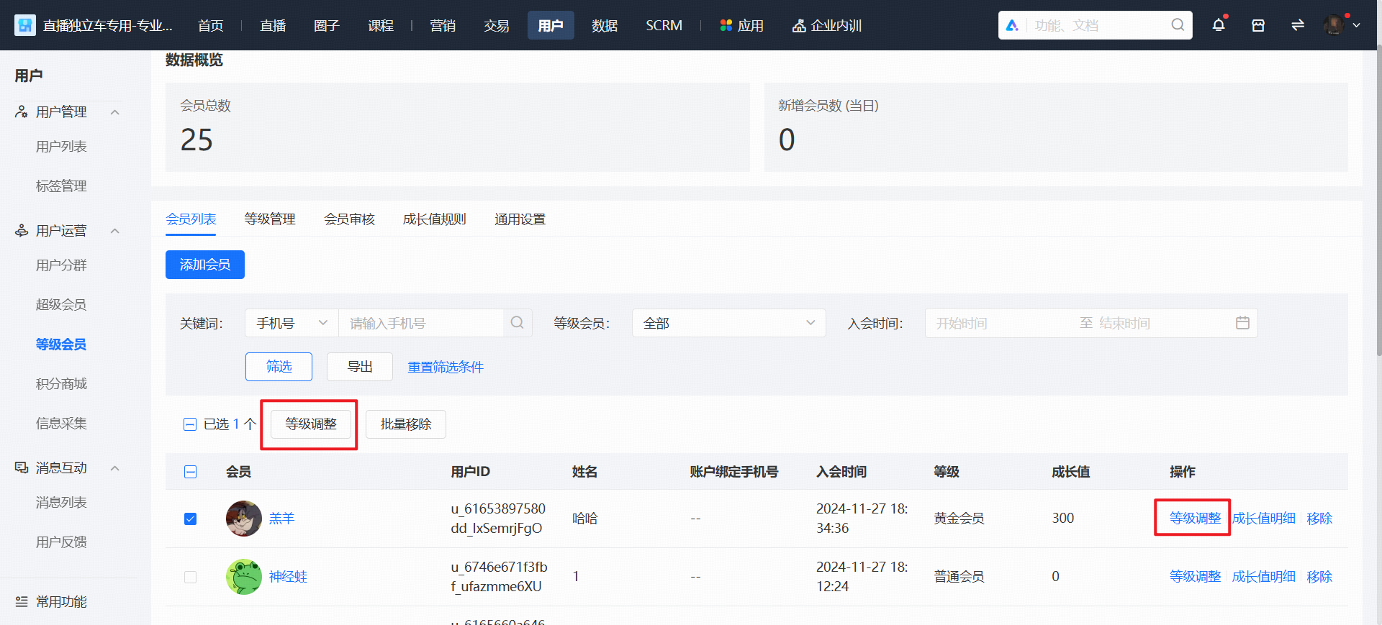Click 等级调整 link in 神经蛙 row
The width and height of the screenshot is (1382, 625).
(1195, 577)
